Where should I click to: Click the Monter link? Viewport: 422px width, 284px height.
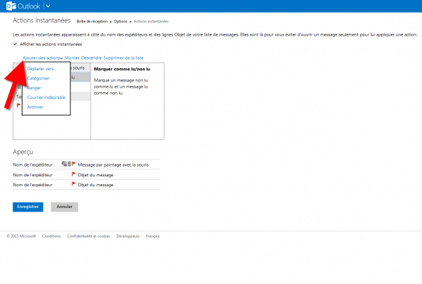point(72,58)
